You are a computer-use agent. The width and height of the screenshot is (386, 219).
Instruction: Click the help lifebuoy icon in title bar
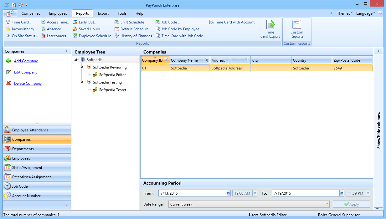(21, 5)
